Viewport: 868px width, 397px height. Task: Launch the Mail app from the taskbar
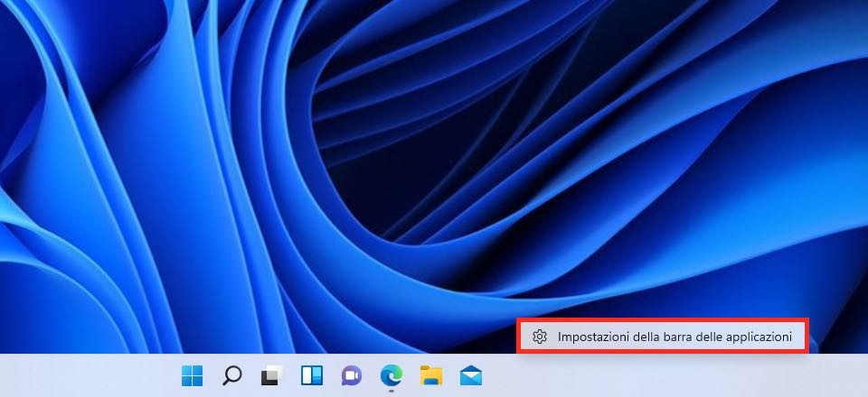[x=471, y=376]
